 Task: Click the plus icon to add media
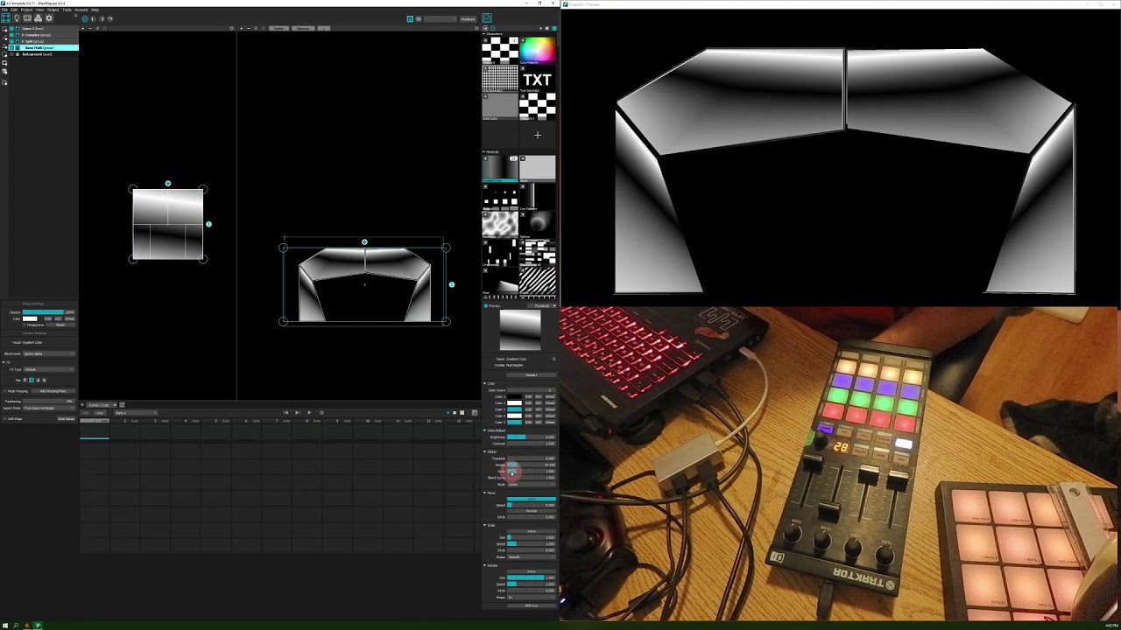coord(537,135)
